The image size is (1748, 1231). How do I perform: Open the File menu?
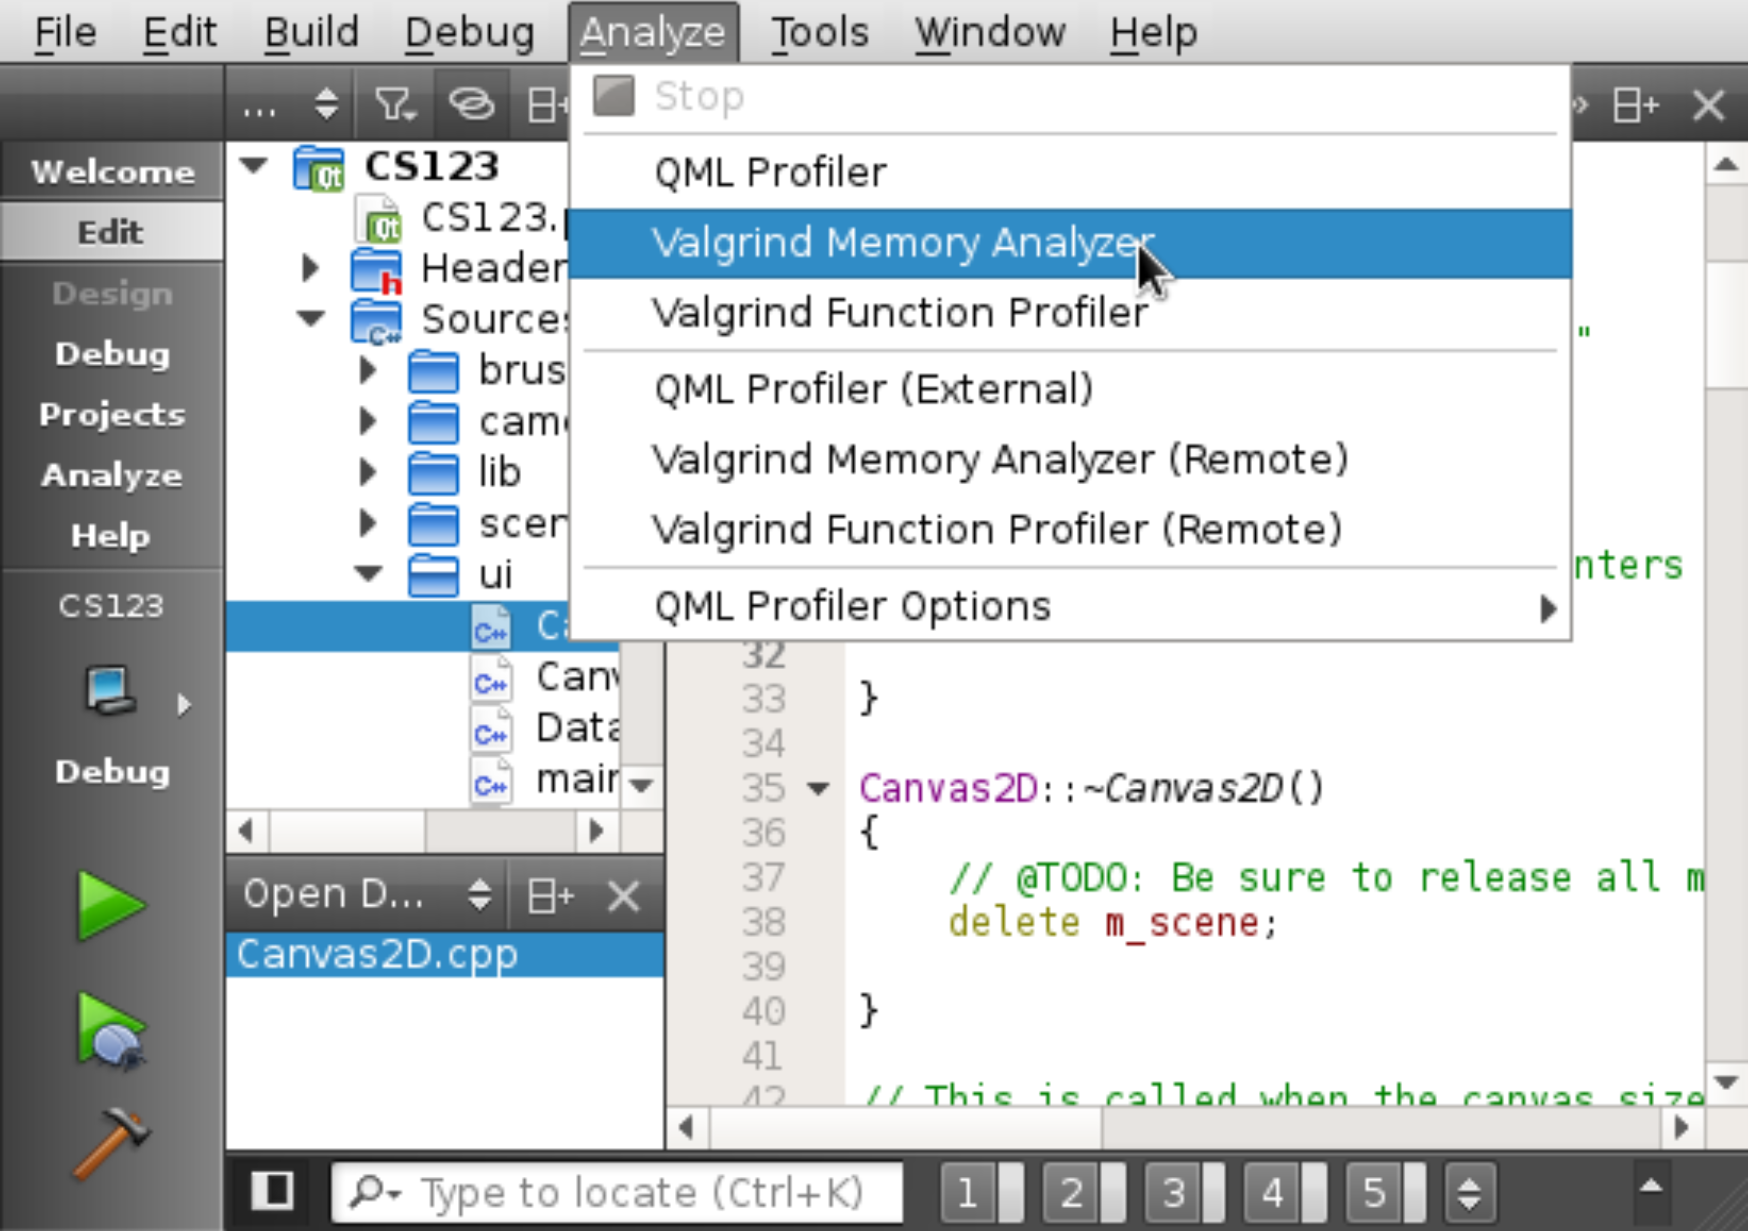tap(65, 33)
